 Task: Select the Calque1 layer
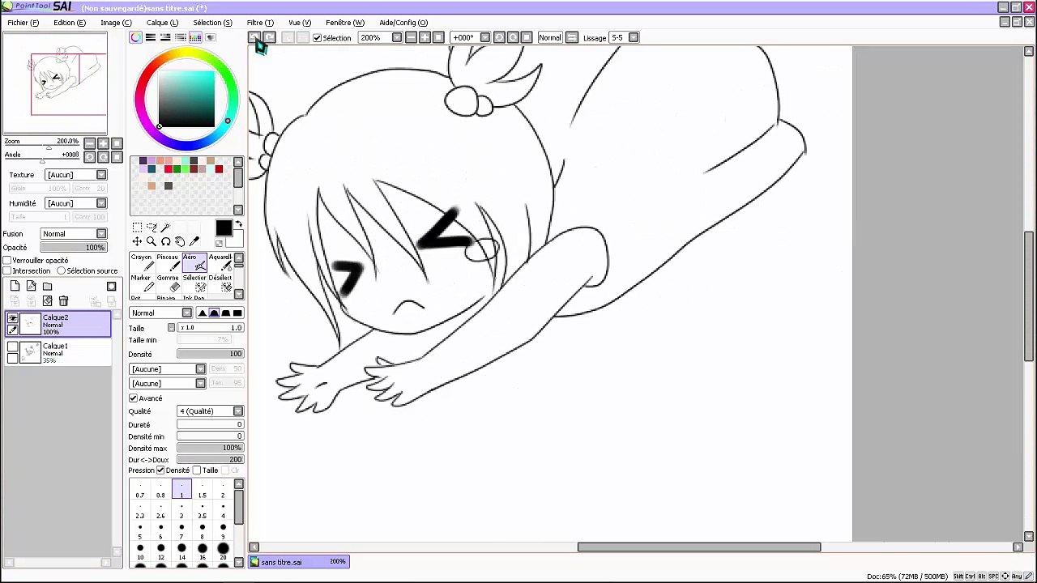point(58,352)
